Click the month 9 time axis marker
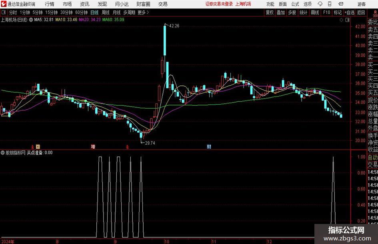This screenshot has height=244, width=378. coord(116,242)
